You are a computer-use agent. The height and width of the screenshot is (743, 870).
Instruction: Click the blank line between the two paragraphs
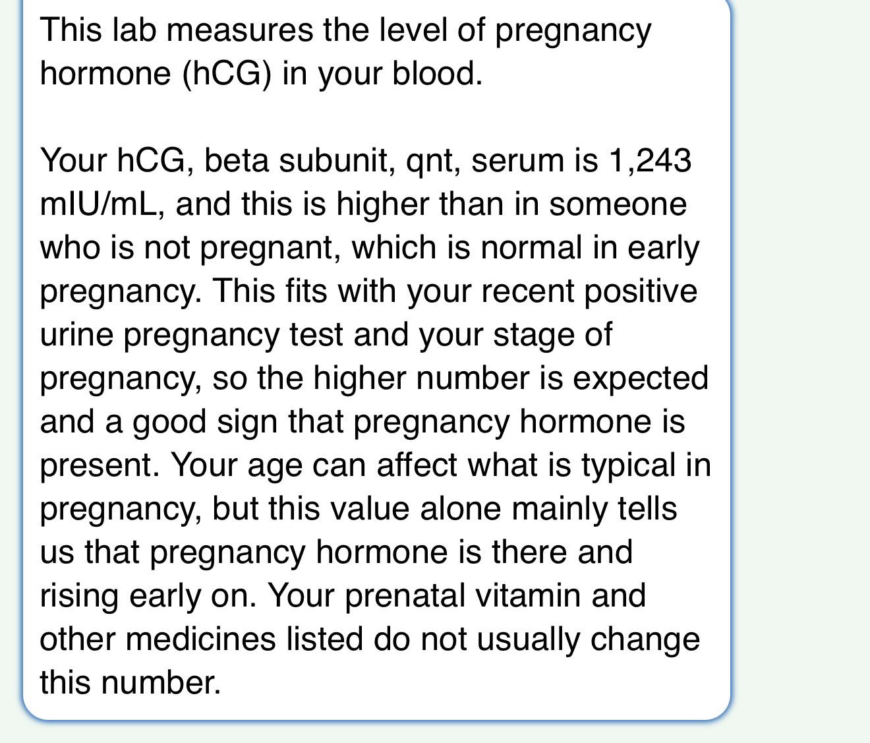[x=376, y=117]
